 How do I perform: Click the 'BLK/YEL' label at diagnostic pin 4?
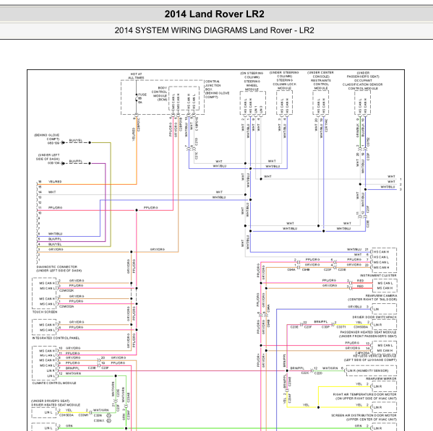(55, 244)
